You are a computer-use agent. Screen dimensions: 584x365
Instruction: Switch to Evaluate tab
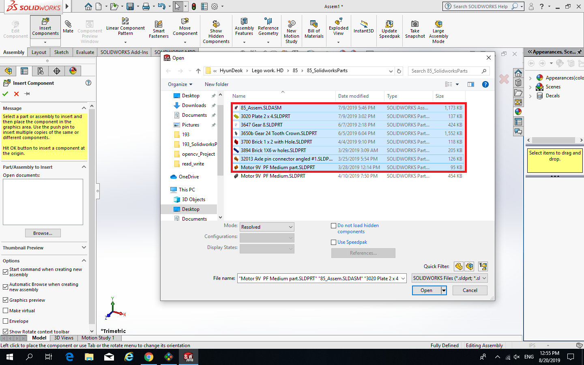pos(85,52)
